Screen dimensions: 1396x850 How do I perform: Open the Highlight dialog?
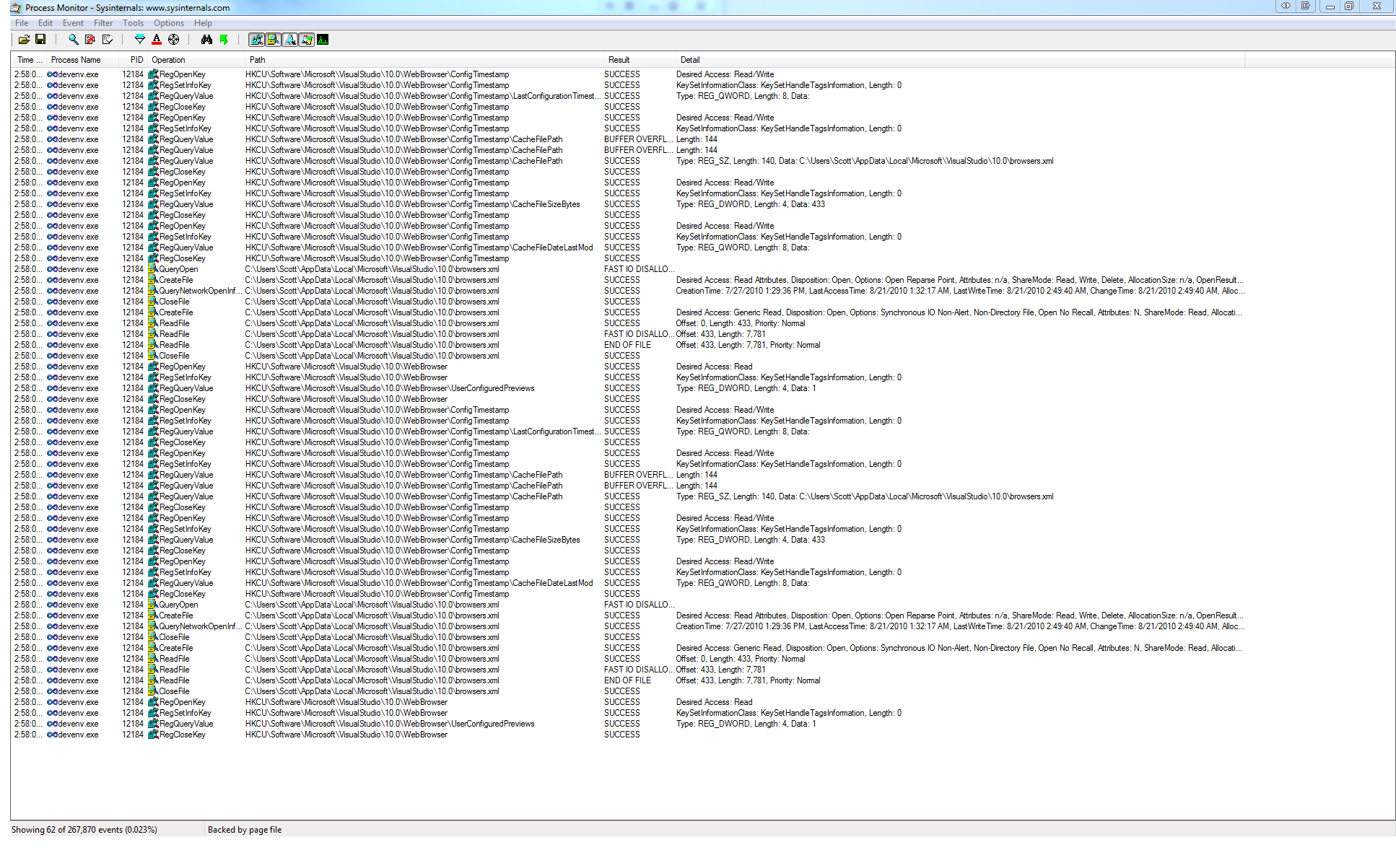157,40
